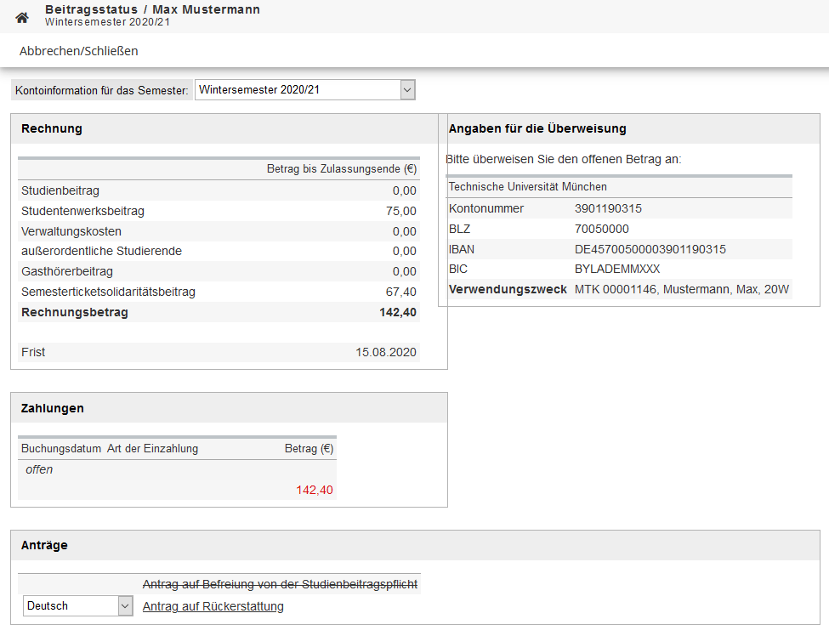Click the Technische Universität München recipient name
This screenshot has height=636, width=829.
[527, 186]
